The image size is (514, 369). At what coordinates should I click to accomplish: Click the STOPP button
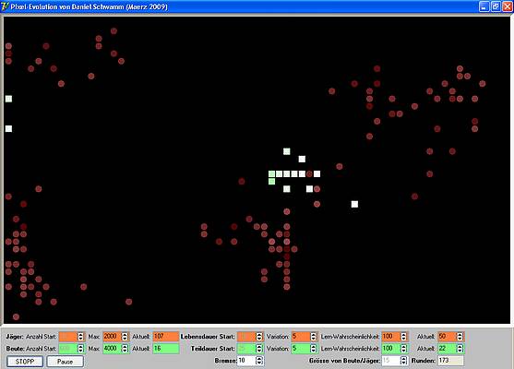pyautogui.click(x=25, y=362)
